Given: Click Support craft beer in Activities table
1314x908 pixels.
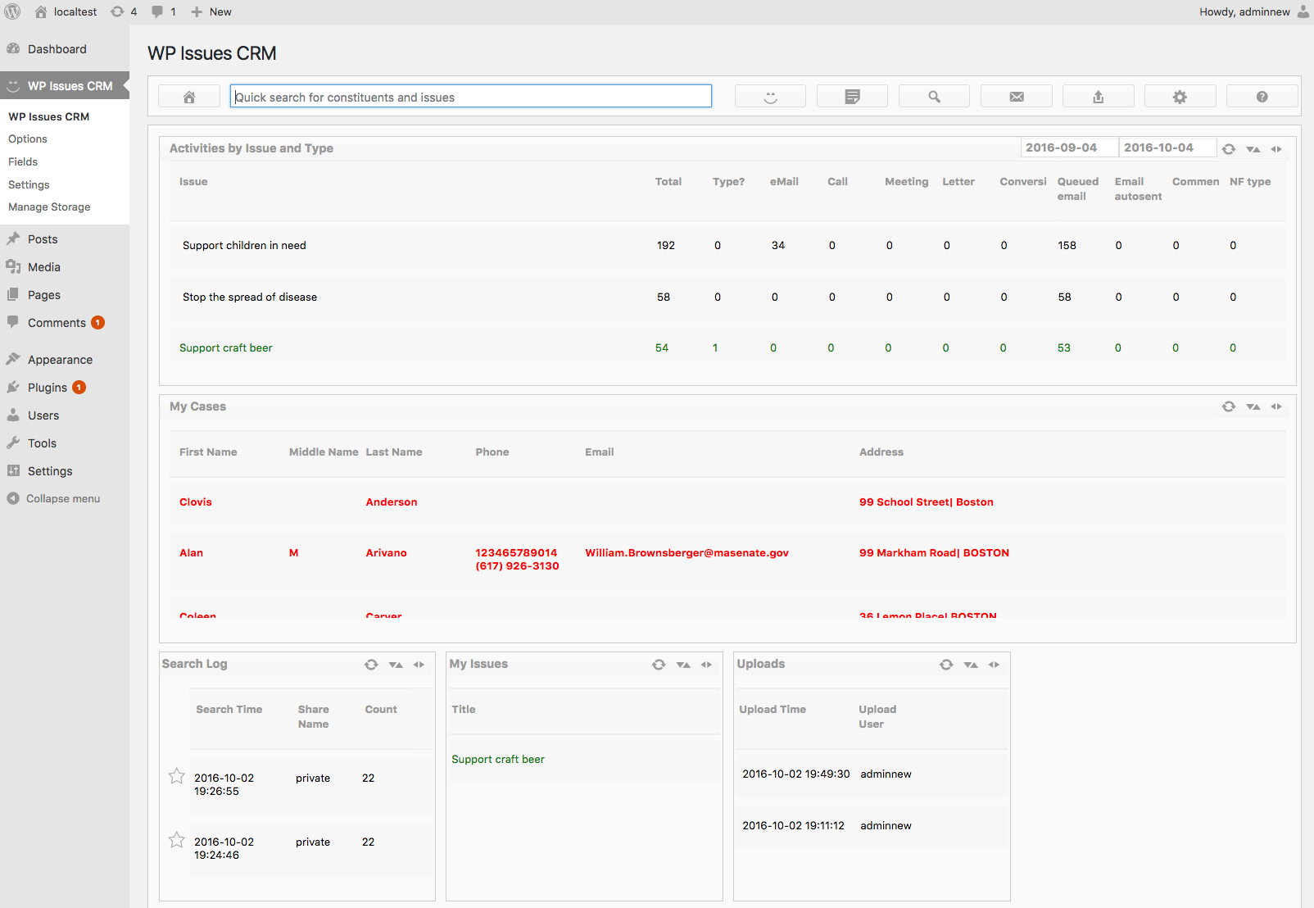Looking at the screenshot, I should pyautogui.click(x=226, y=348).
